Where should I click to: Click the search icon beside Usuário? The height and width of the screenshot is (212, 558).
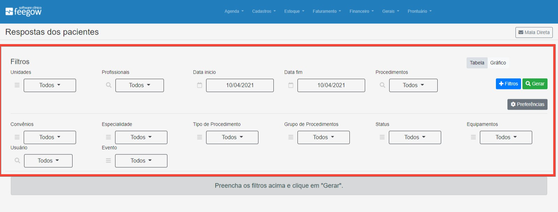coord(17,161)
